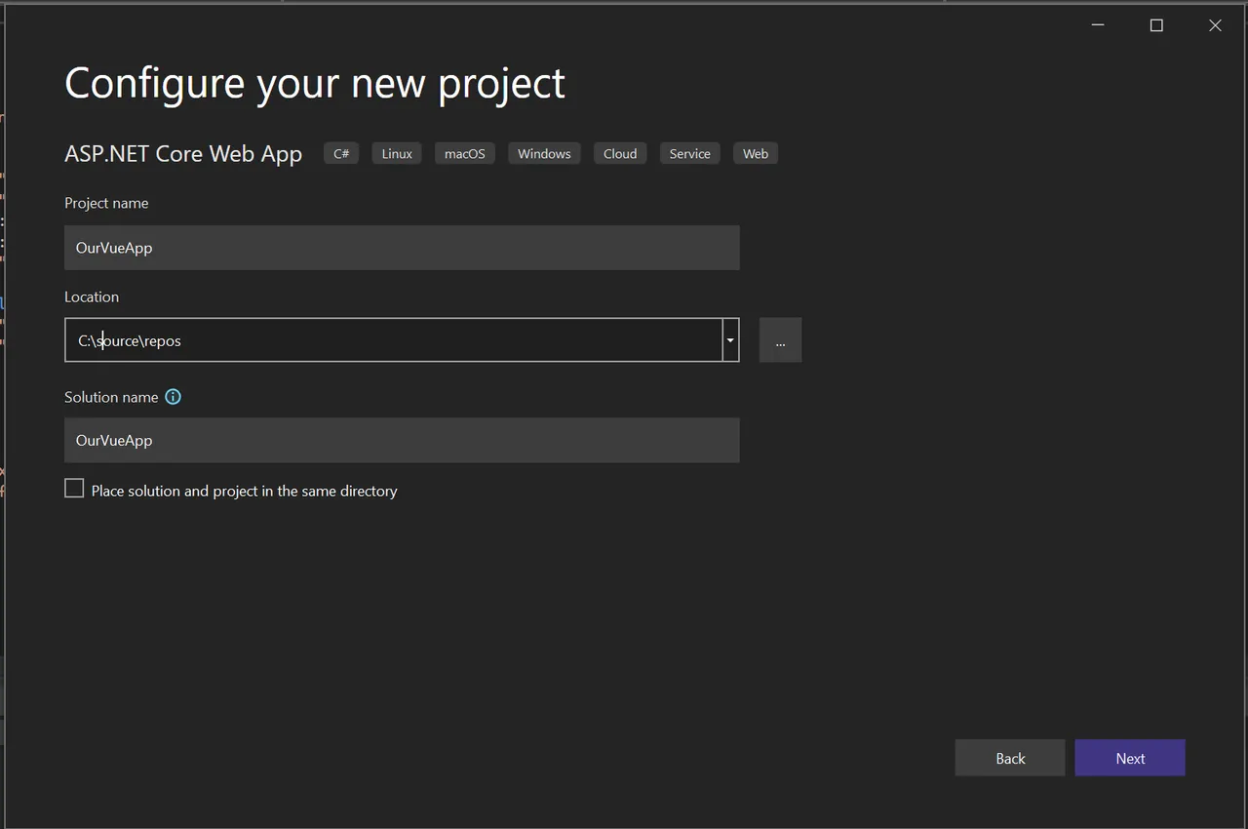Screen dimensions: 1248x829
Task: Click the Configure your new project heading
Action: click(315, 84)
